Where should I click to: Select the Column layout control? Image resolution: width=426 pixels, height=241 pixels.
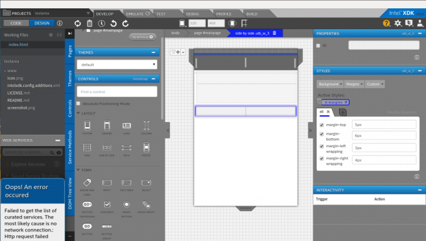146,127
